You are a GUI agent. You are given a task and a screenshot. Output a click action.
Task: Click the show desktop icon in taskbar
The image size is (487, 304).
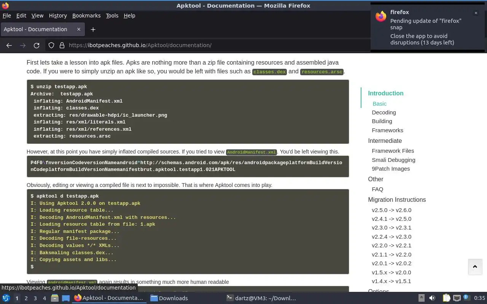tap(65, 298)
